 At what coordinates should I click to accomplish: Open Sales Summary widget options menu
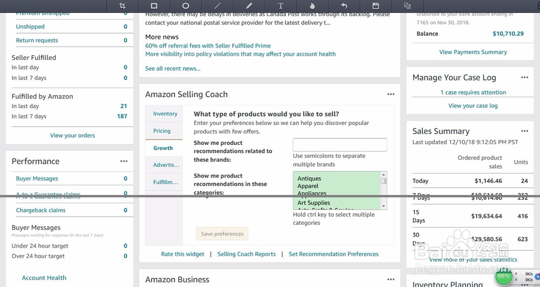coord(524,131)
